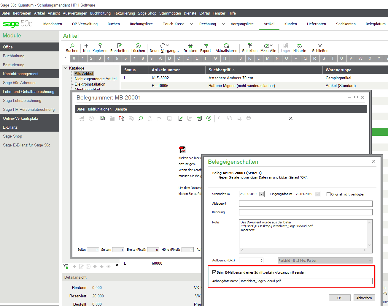
Task: Click the green circled X icon in Beleg toolbar
Action: click(x=209, y=118)
